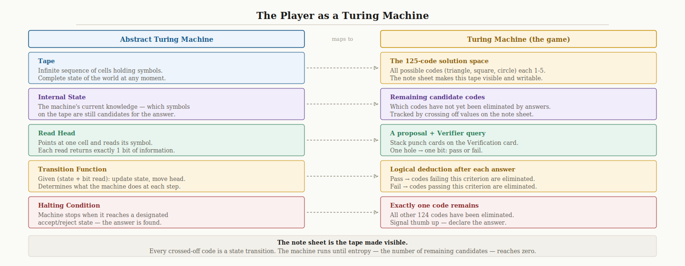Click the 'maps to' label
This screenshot has height=266, width=685.
[342, 39]
